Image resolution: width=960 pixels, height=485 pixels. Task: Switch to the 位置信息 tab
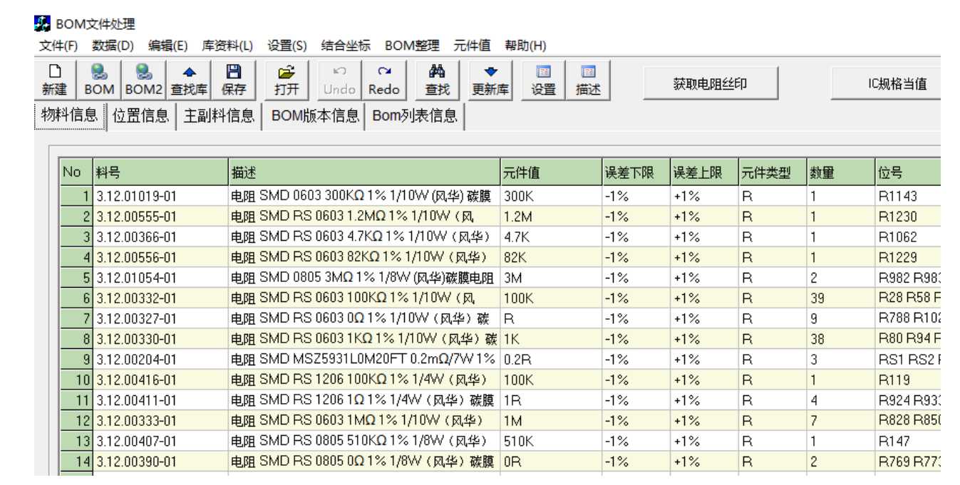coord(141,116)
